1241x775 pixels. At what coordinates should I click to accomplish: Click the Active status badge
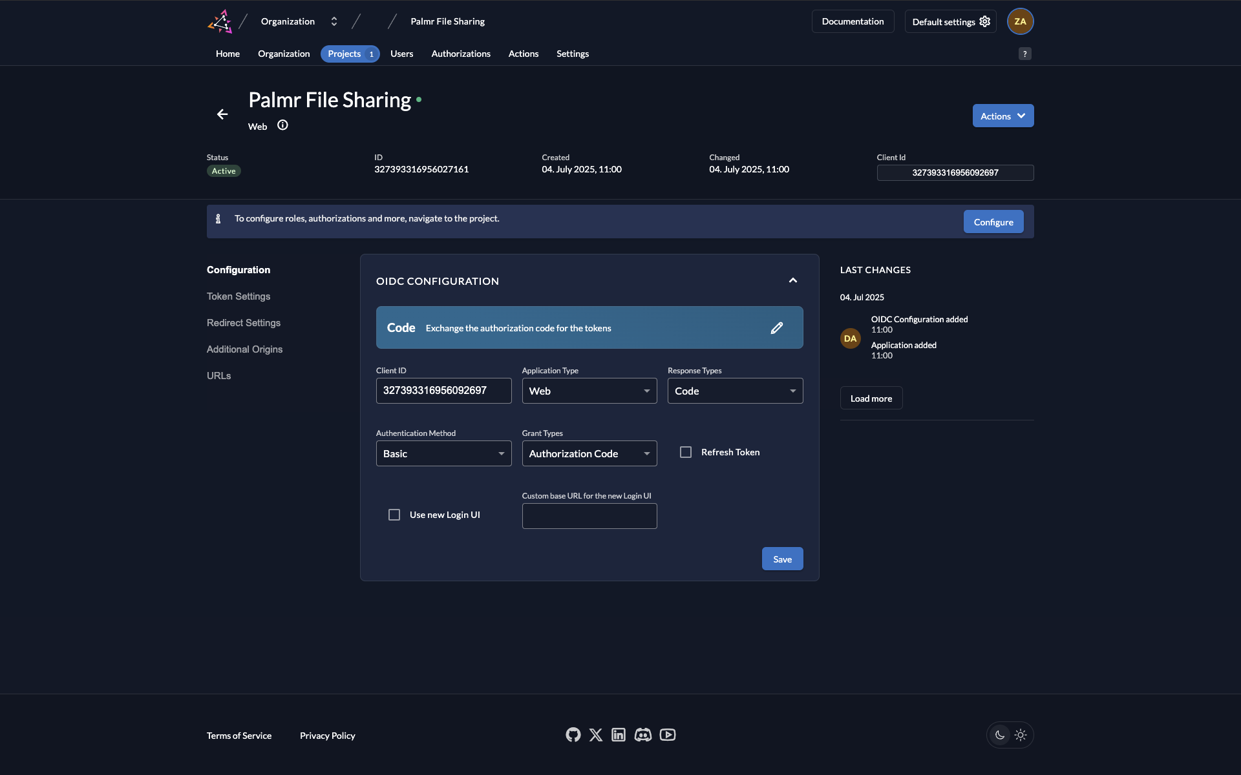click(x=224, y=171)
